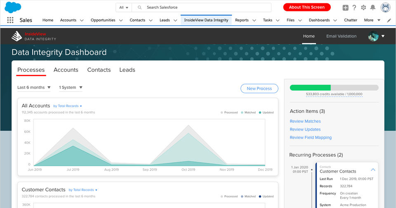Screen dimensions: 396x208
Task: Open the Reports navigation item
Action: [x=242, y=20]
